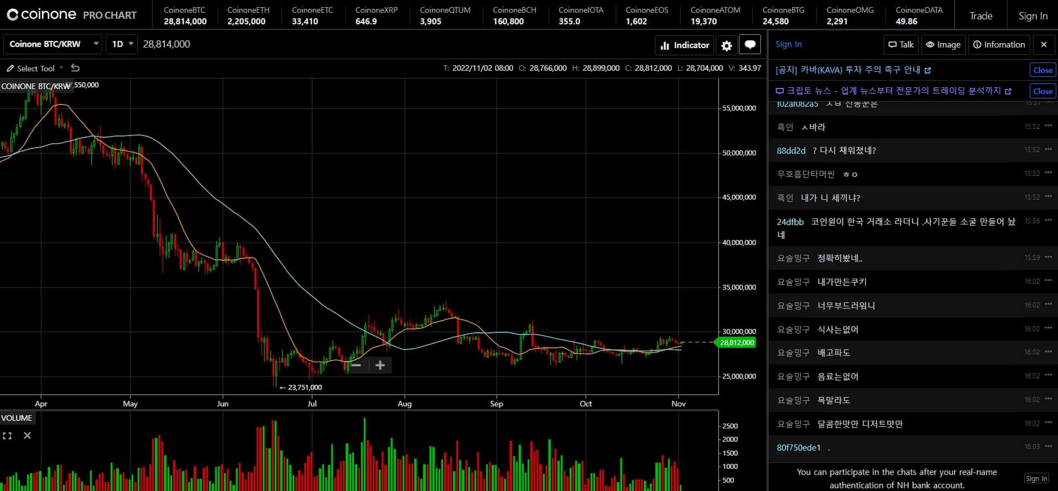This screenshot has height=491, width=1058.
Task: Expand the Coinone BTC/KRW pair selector
Action: pos(53,44)
